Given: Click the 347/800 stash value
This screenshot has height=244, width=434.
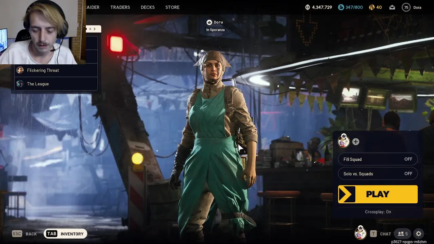Looking at the screenshot, I should click(354, 7).
